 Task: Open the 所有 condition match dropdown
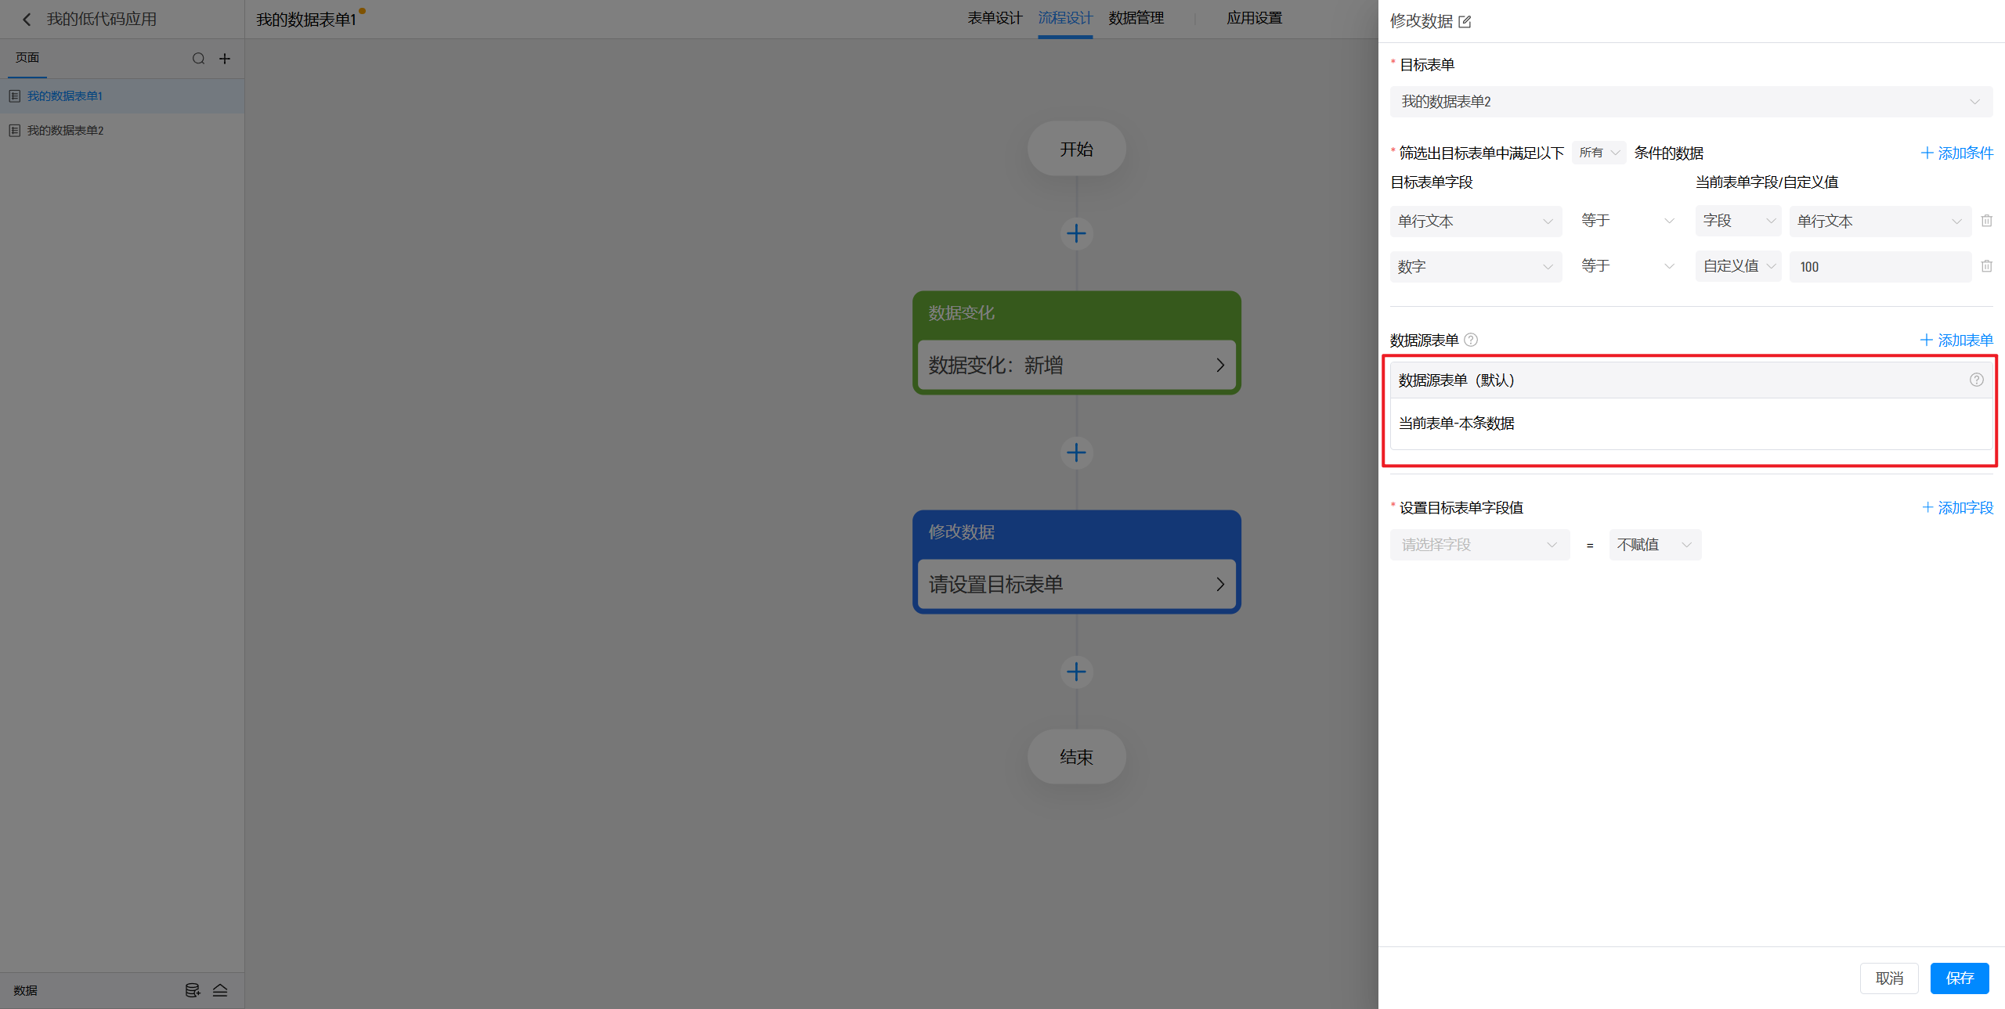(1599, 153)
